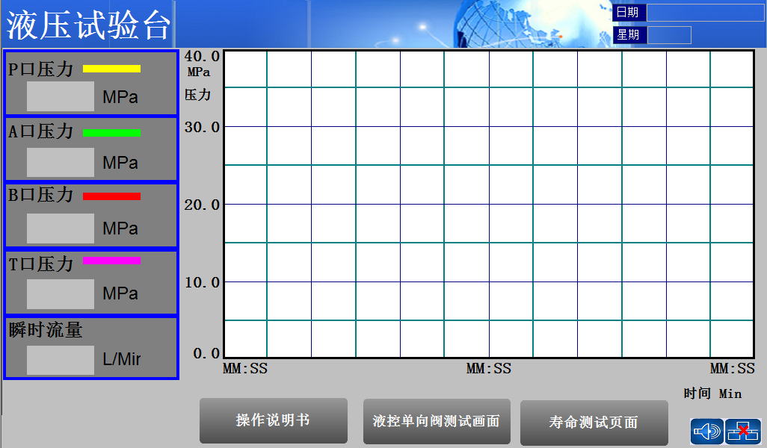Select the B口压力 MPa value field
This screenshot has width=767, height=448.
tap(61, 228)
